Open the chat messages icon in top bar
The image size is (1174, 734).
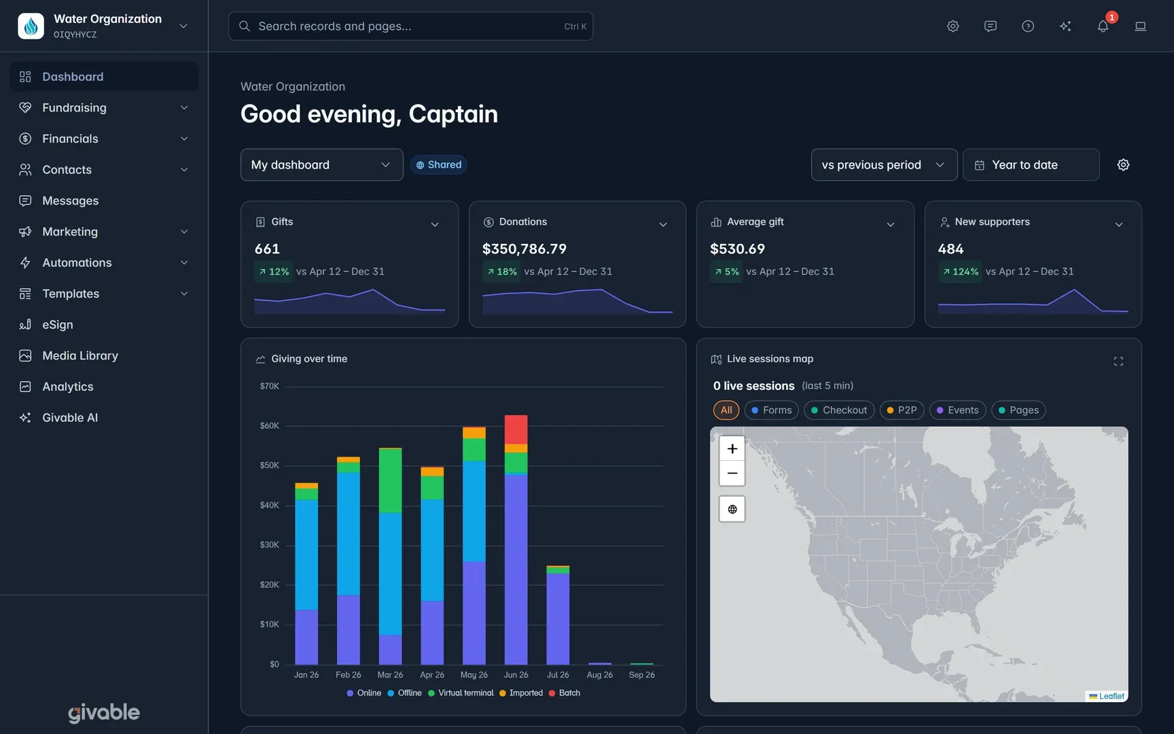click(991, 26)
